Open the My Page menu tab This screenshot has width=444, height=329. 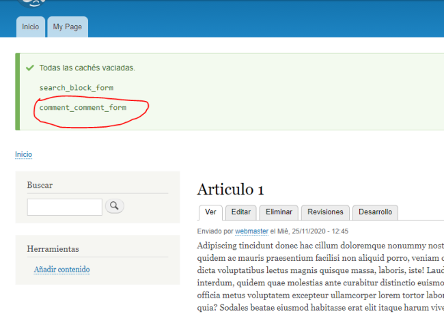click(68, 27)
